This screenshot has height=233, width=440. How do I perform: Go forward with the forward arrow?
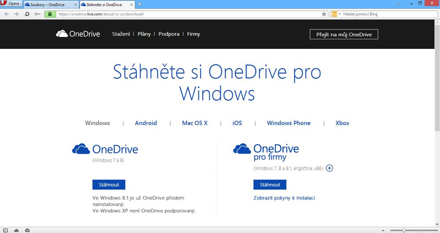pyautogui.click(x=16, y=14)
